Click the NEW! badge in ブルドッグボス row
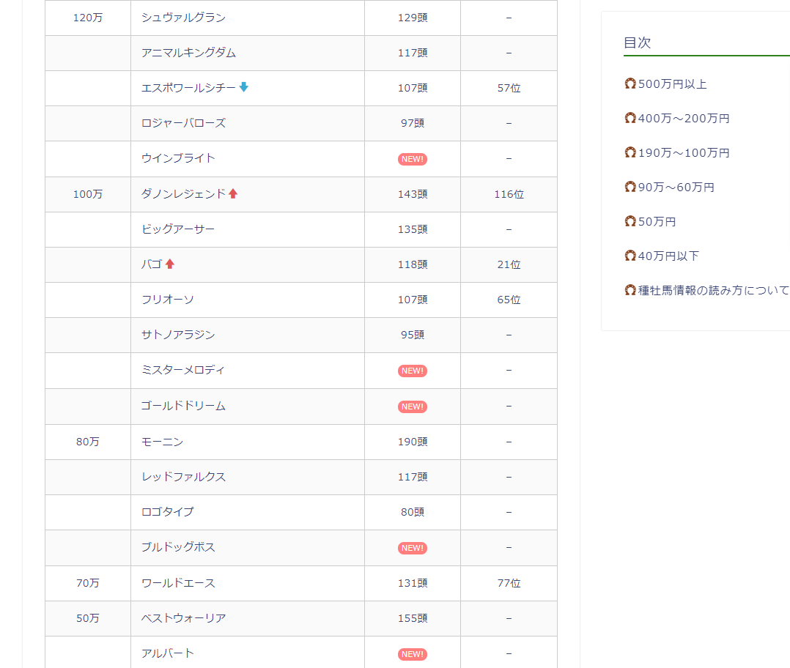790x668 pixels. pyautogui.click(x=412, y=548)
